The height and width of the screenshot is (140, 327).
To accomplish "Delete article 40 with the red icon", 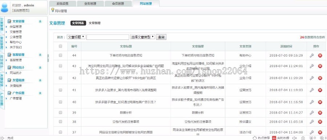I will [320, 102].
